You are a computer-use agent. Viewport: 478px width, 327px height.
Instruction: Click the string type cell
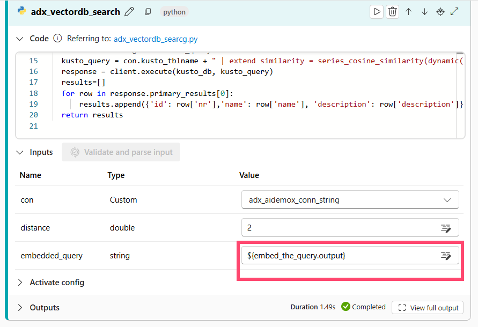tap(120, 256)
